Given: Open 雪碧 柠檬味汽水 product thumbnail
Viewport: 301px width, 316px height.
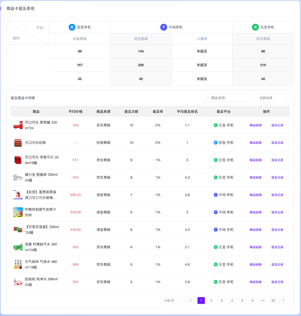Looking at the screenshot, I should click(x=18, y=247).
